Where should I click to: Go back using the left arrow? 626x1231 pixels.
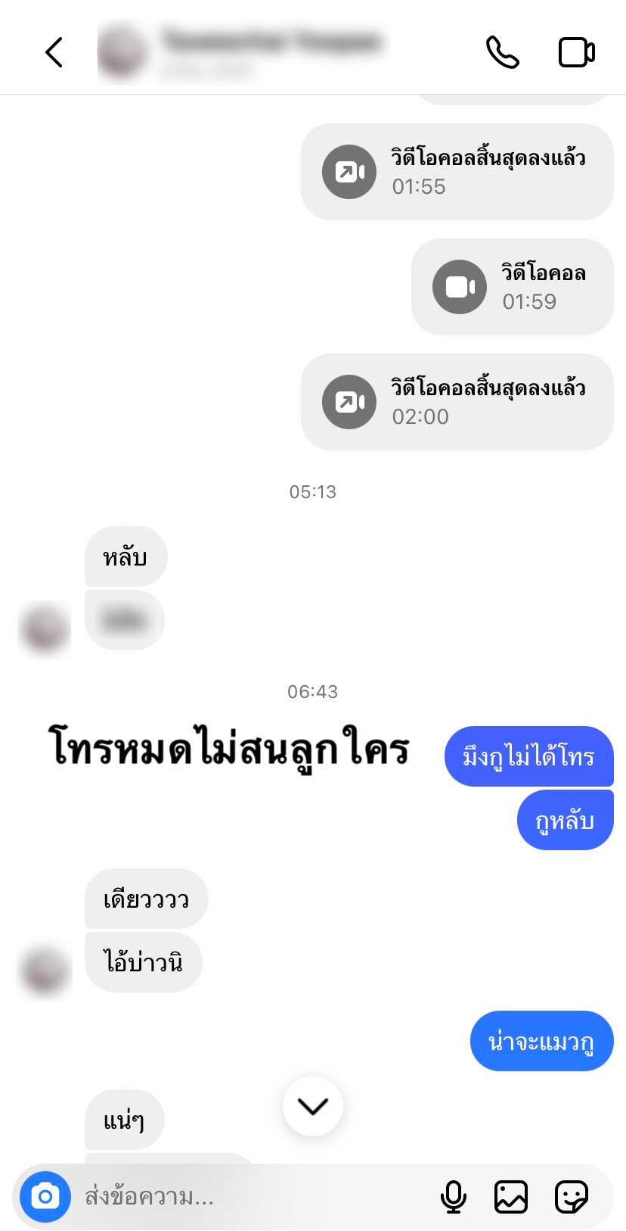tap(54, 52)
